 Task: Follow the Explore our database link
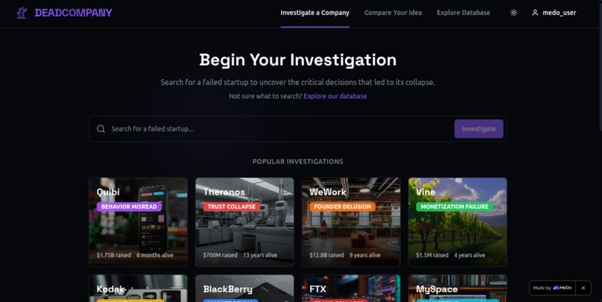tap(335, 96)
